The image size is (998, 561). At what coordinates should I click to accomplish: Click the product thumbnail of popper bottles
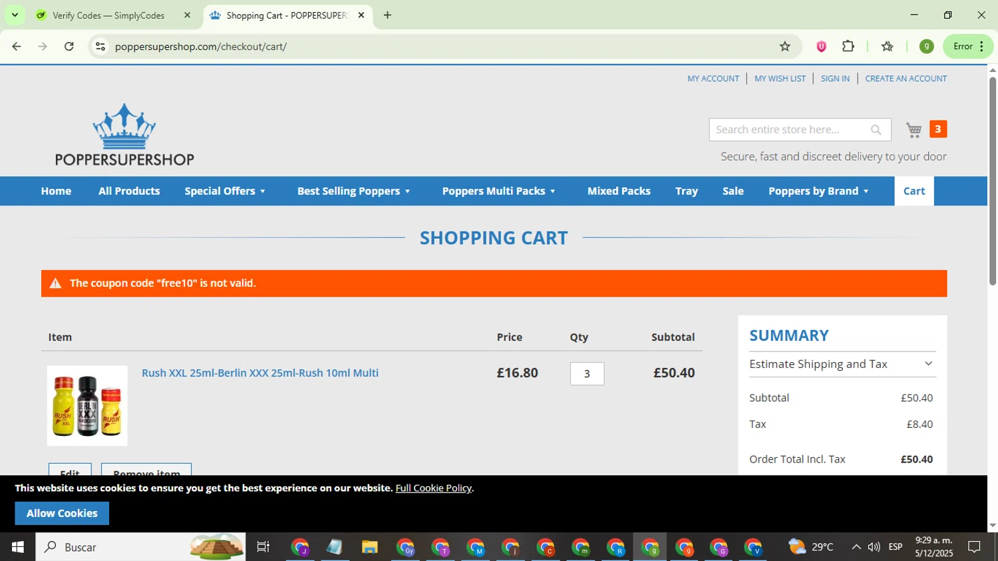tap(87, 405)
